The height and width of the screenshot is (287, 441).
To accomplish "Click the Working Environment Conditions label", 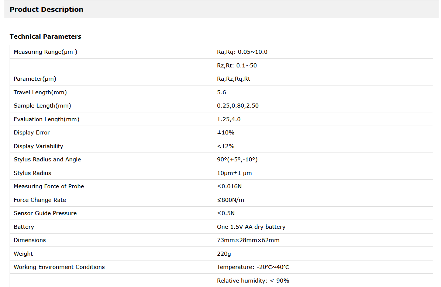I will (59, 267).
